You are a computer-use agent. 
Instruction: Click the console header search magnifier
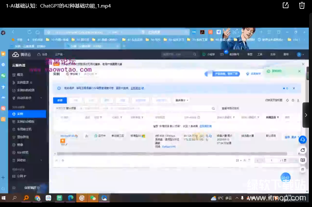click(x=194, y=54)
